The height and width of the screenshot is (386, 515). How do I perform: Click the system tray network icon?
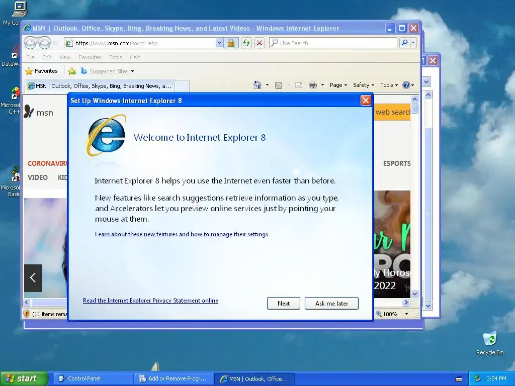pos(478,379)
